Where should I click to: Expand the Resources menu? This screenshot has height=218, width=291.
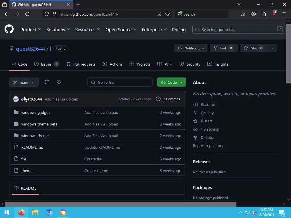coord(88,30)
